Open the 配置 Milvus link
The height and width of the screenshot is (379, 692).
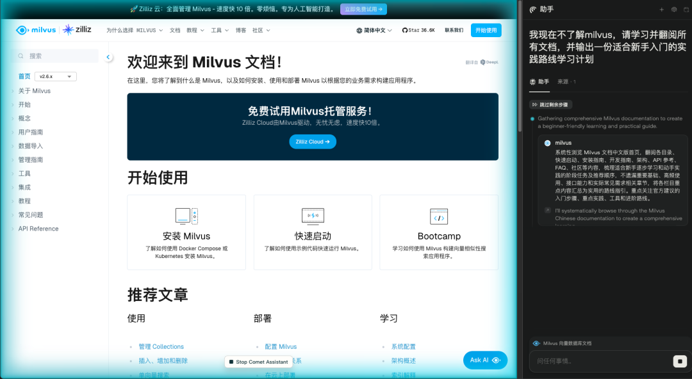[x=281, y=347]
